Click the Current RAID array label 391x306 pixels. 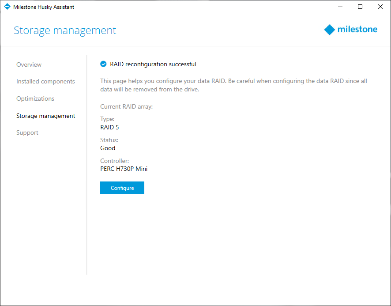126,106
